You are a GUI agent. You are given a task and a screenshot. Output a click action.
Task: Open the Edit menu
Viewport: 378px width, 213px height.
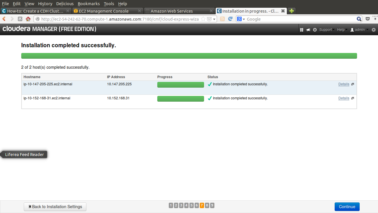(x=16, y=3)
